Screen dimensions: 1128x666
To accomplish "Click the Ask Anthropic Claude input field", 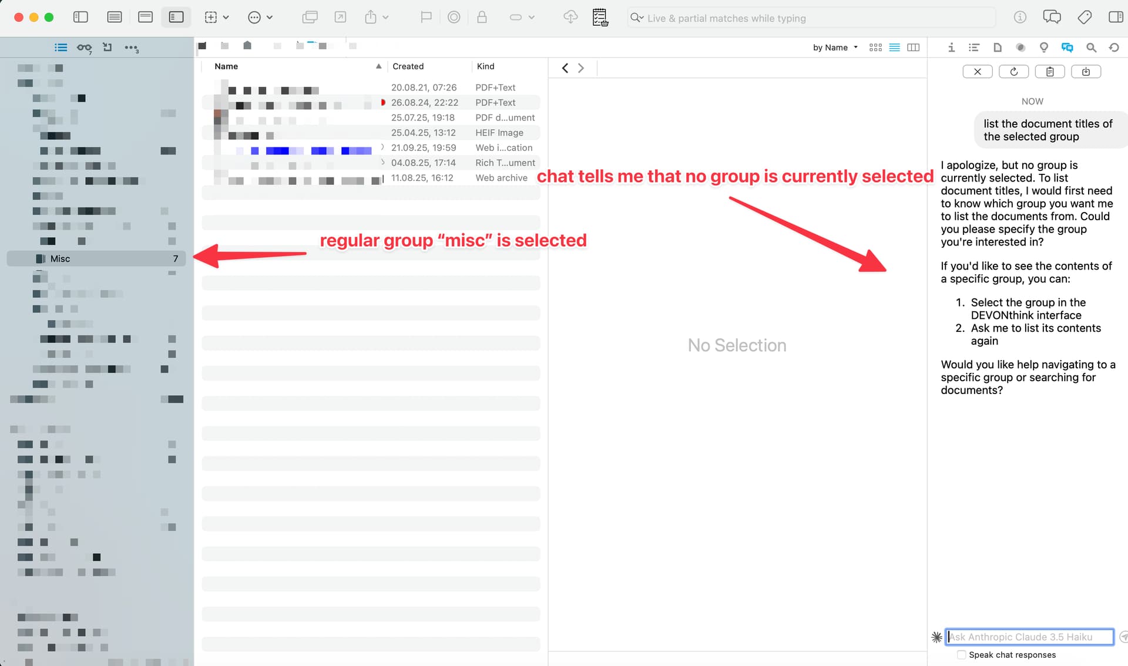I will click(1030, 637).
